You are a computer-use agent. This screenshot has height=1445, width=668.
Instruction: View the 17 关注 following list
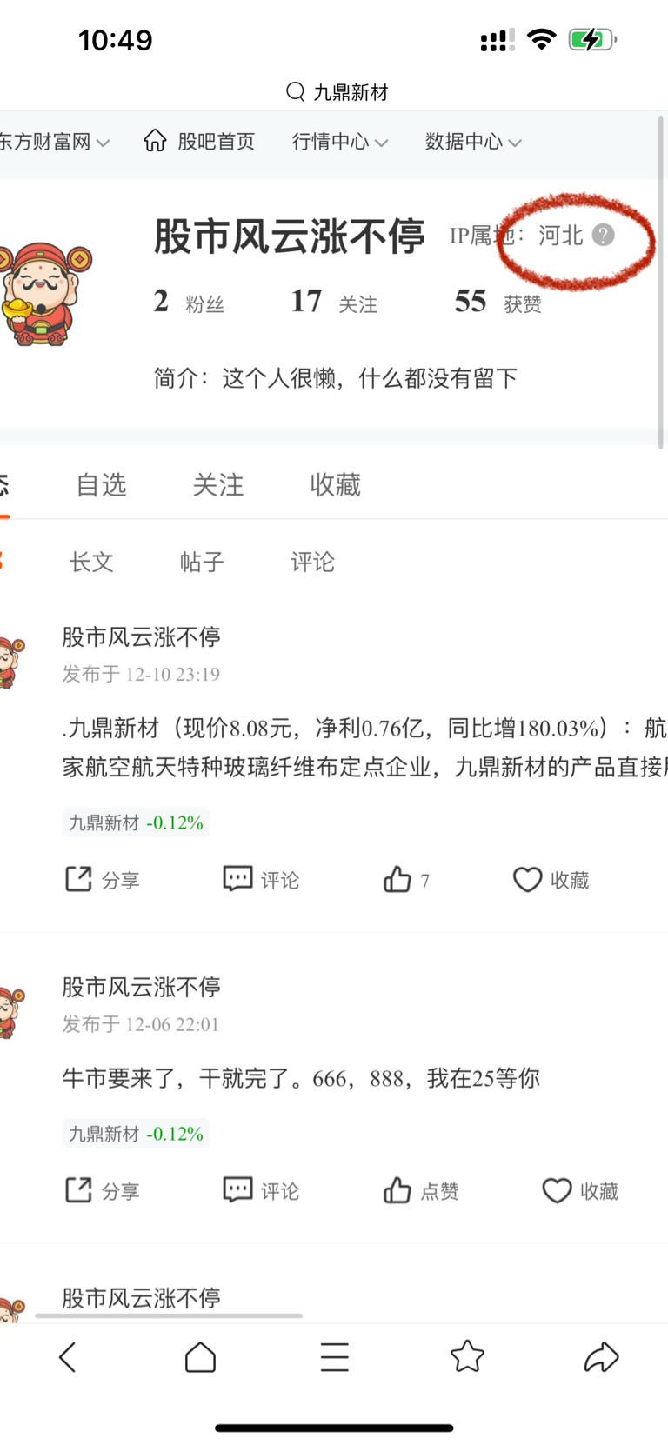pyautogui.click(x=333, y=302)
